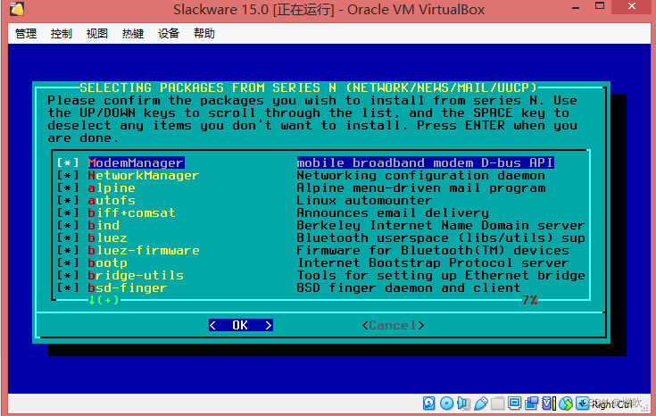Toggle the ModemManager package checkbox
The image size is (656, 416).
(68, 162)
